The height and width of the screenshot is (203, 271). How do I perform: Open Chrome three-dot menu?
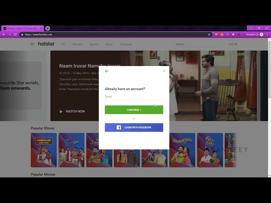click(267, 35)
